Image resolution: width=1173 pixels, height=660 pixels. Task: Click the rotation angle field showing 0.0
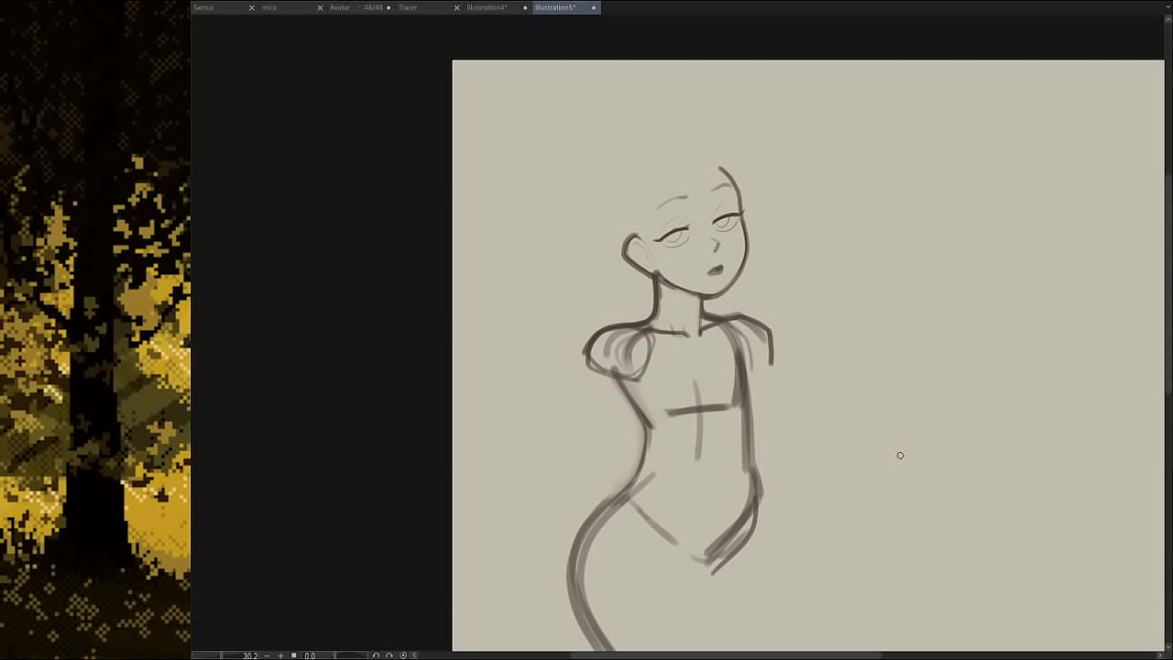pos(310,655)
